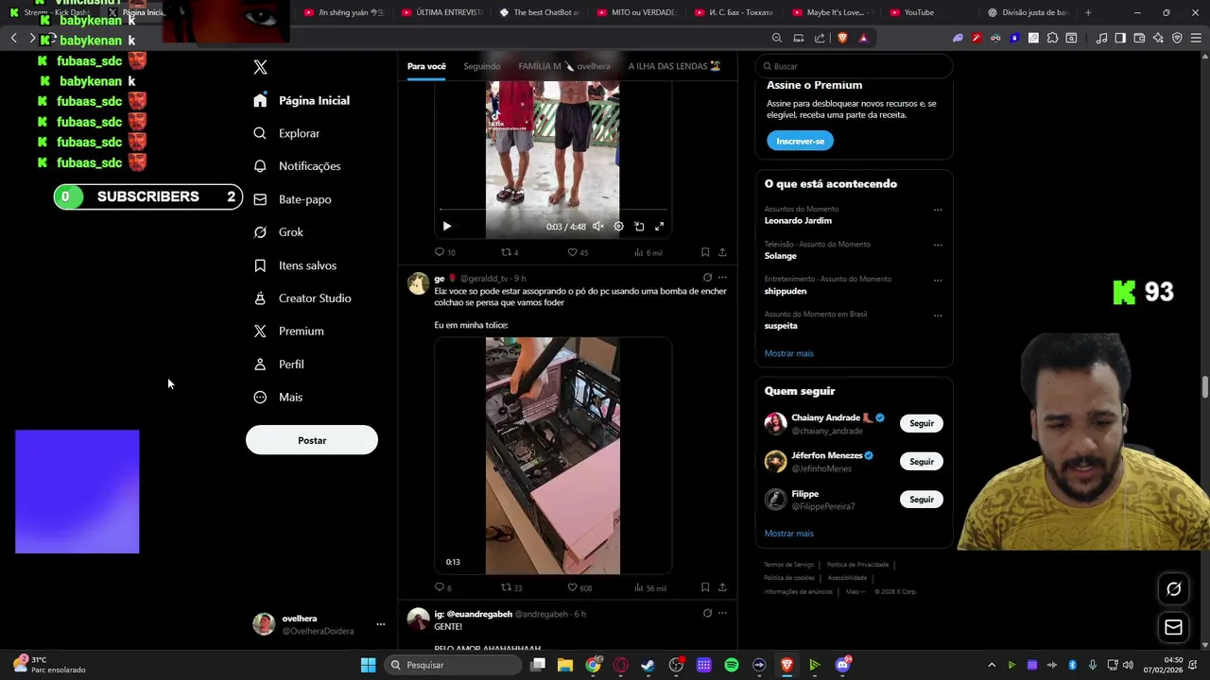This screenshot has height=680, width=1210.
Task: Click the X logo above the sidebar
Action: 260,67
